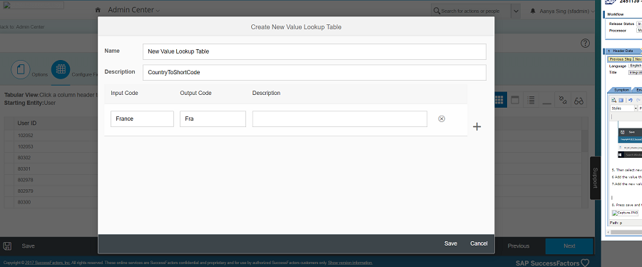
Task: Add a new lookup row with plus icon
Action: pos(477,126)
